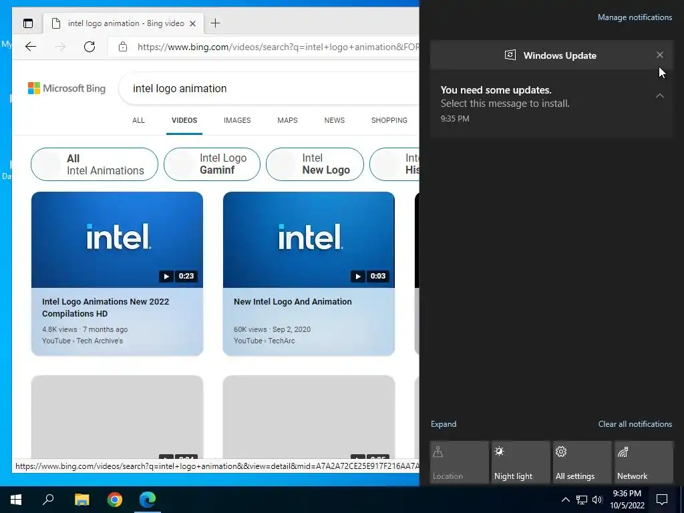
Task: Switch to the ALL results tab
Action: coord(138,120)
